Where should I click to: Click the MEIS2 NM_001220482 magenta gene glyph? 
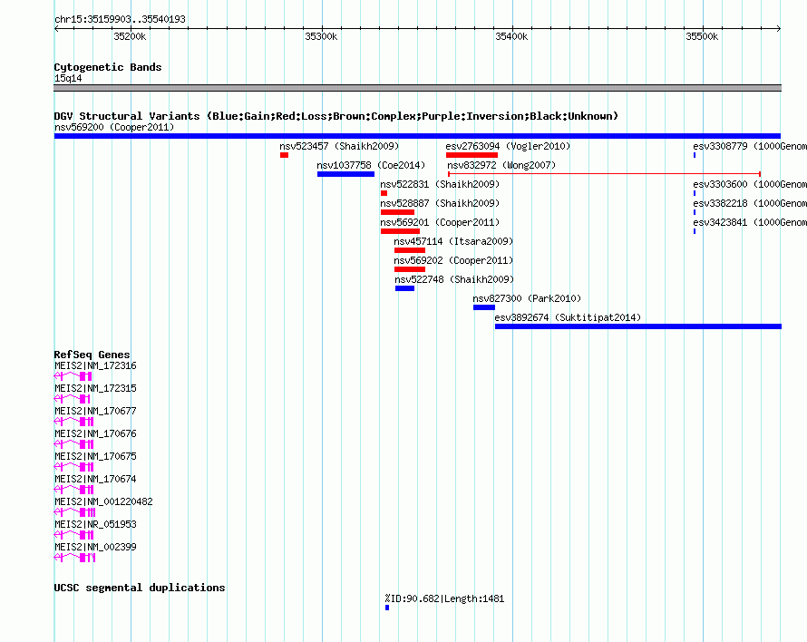pyautogui.click(x=74, y=512)
